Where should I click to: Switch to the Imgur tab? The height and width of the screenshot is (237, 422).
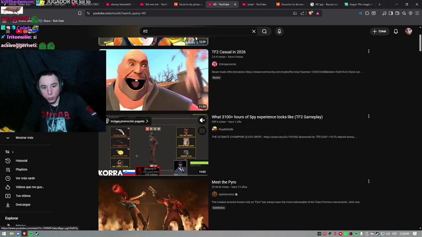click(x=359, y=4)
